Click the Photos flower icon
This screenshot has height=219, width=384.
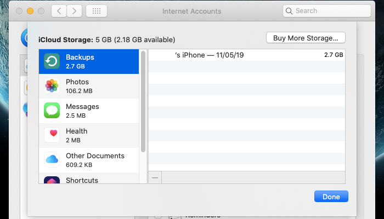click(x=52, y=86)
